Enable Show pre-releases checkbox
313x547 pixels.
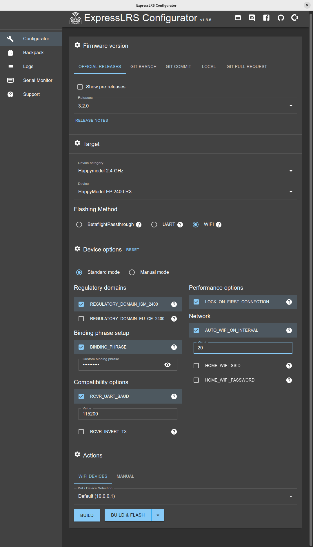pos(80,87)
